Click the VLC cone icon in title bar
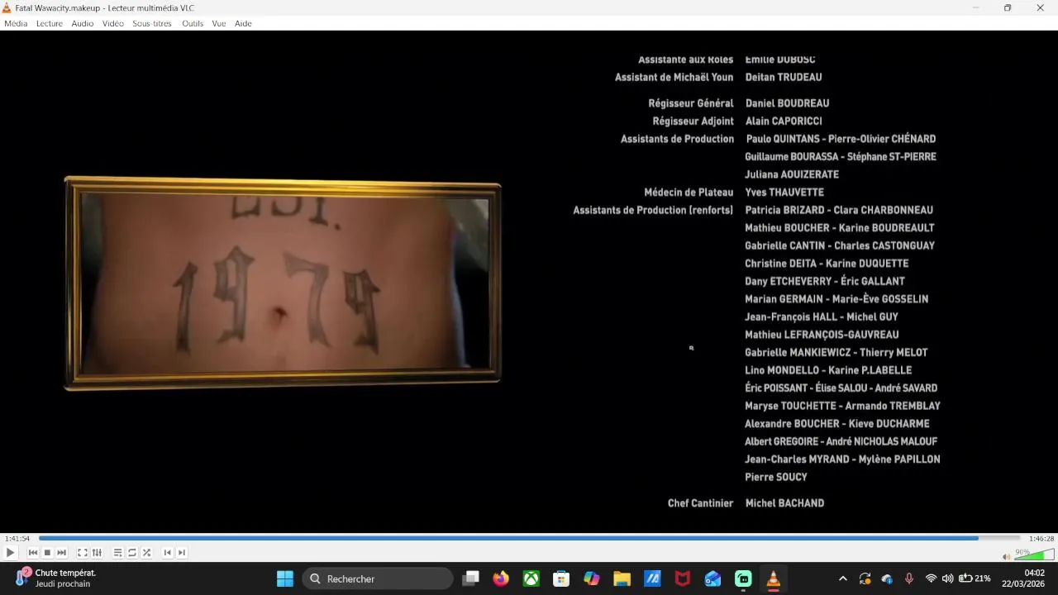This screenshot has height=595, width=1058. point(7,7)
